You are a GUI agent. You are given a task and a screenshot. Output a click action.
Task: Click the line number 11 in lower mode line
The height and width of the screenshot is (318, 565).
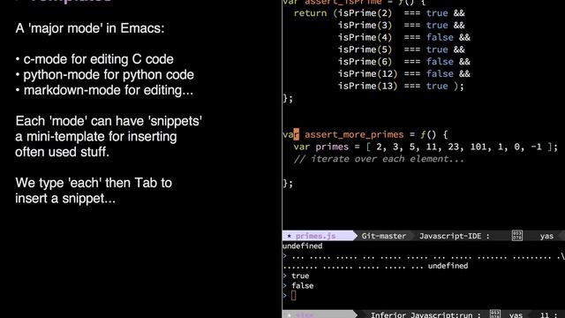click(544, 315)
